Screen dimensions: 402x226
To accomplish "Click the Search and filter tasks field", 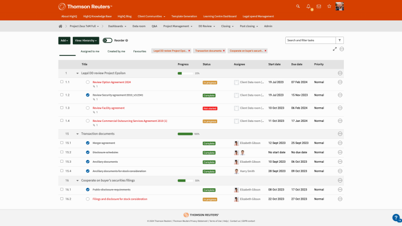I will click(310, 40).
